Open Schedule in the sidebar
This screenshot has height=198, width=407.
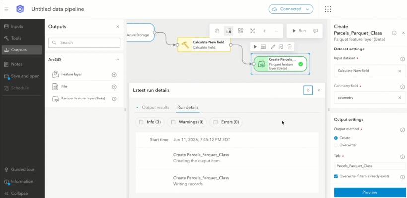(x=22, y=88)
